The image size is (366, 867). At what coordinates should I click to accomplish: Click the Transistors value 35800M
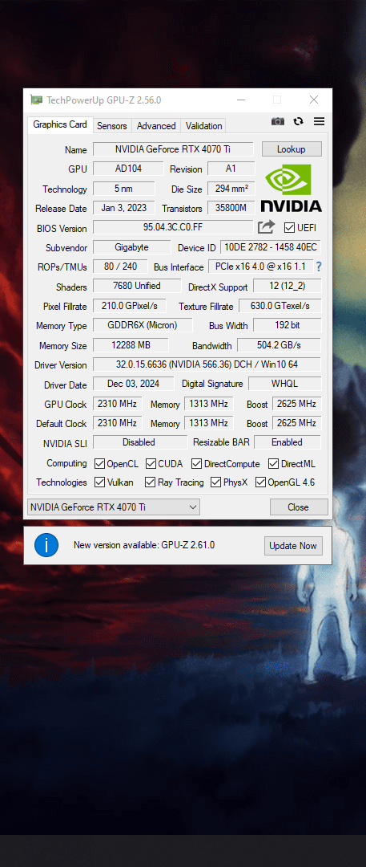pyautogui.click(x=231, y=208)
